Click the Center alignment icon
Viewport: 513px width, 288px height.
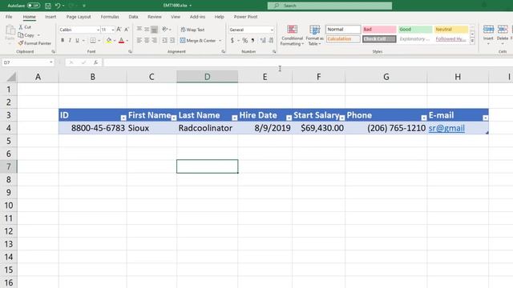point(147,41)
